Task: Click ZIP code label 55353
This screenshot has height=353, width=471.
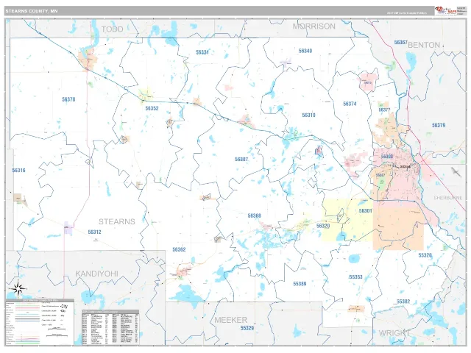Action: pos(355,277)
